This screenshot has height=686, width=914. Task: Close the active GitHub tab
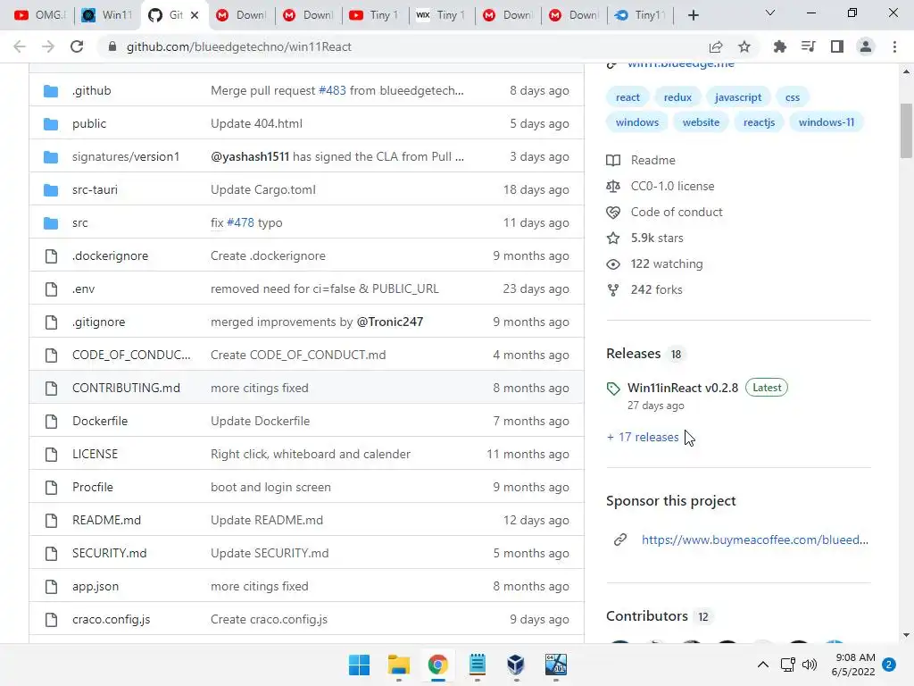pyautogui.click(x=195, y=15)
